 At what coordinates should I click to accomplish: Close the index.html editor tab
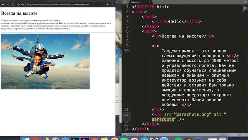coord(149,2)
